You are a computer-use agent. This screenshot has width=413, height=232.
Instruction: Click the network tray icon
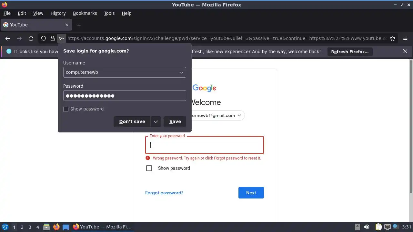pos(388,227)
